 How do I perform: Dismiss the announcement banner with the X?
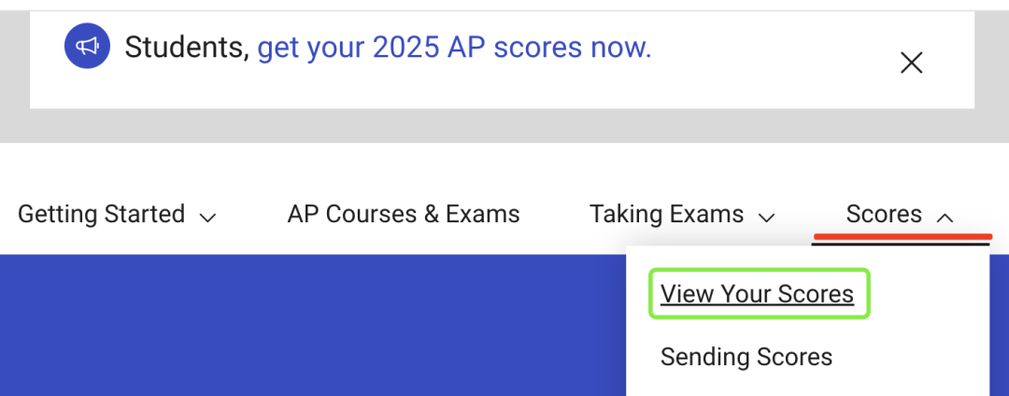click(x=911, y=63)
